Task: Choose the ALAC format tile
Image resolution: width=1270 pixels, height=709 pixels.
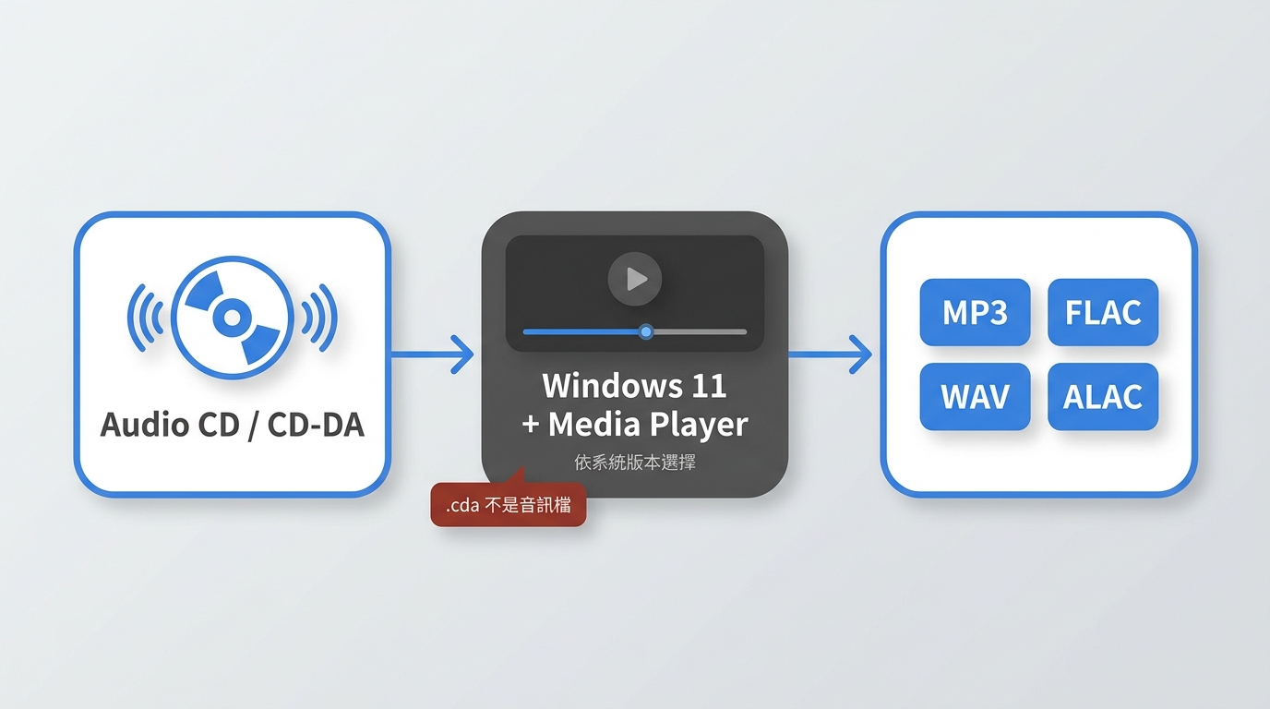Action: tap(1103, 397)
